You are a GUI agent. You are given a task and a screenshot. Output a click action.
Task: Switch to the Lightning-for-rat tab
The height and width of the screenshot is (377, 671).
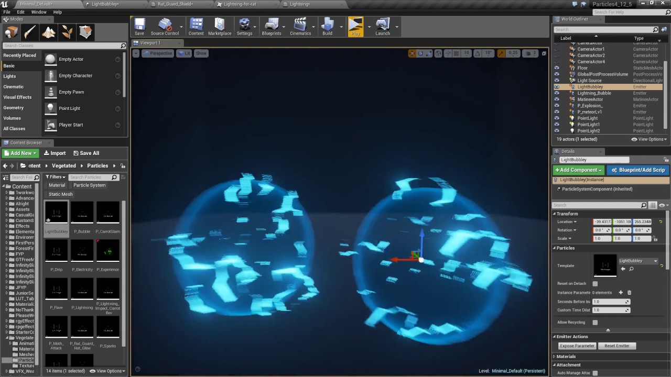tap(240, 4)
